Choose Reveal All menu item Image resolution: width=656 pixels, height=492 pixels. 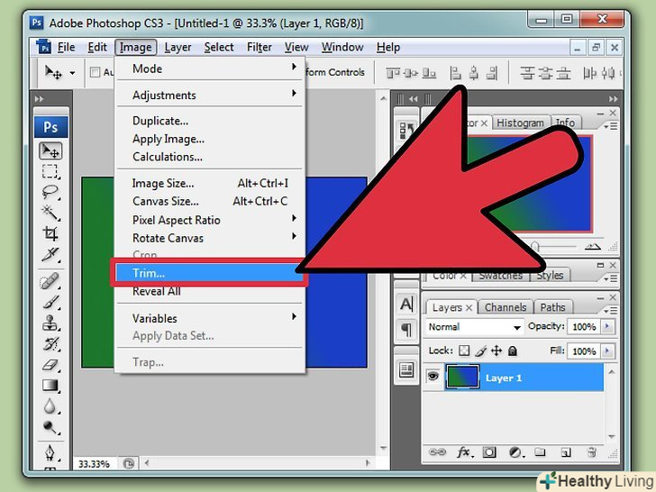click(209, 292)
